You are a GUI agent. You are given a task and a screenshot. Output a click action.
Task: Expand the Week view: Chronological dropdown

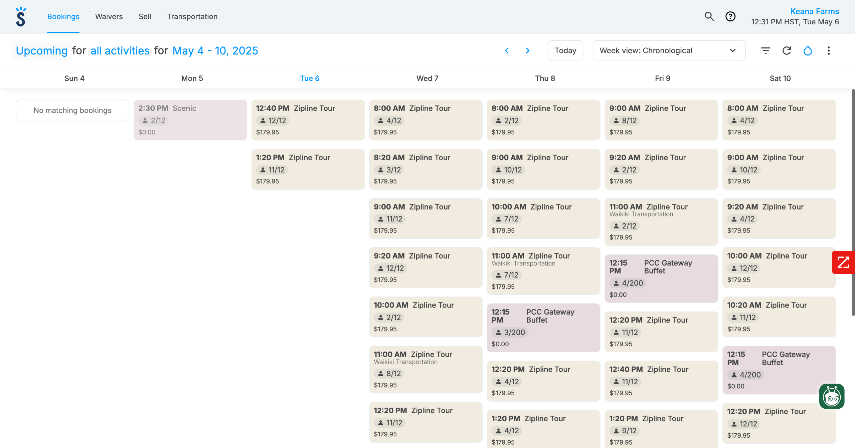pos(669,51)
